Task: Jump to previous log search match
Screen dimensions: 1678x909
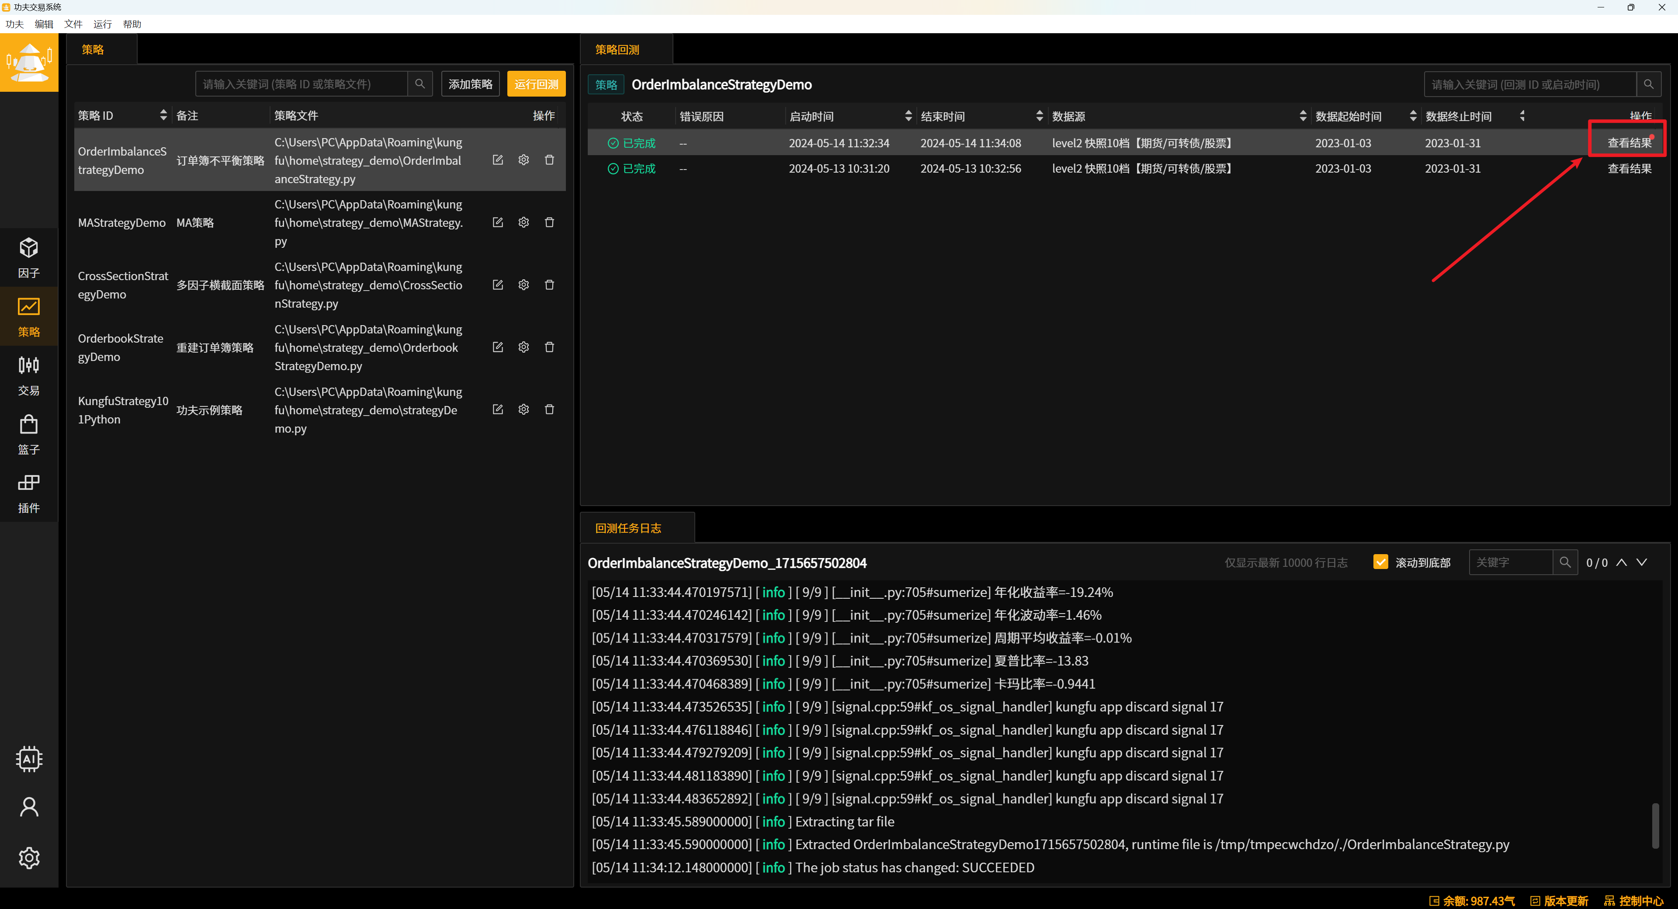Action: pos(1621,562)
